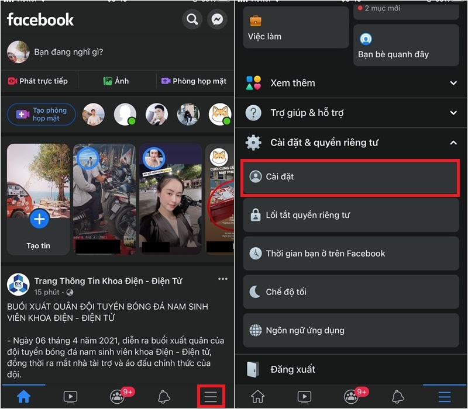
Task: Open Facebook search with magnifier icon
Action: 192,19
